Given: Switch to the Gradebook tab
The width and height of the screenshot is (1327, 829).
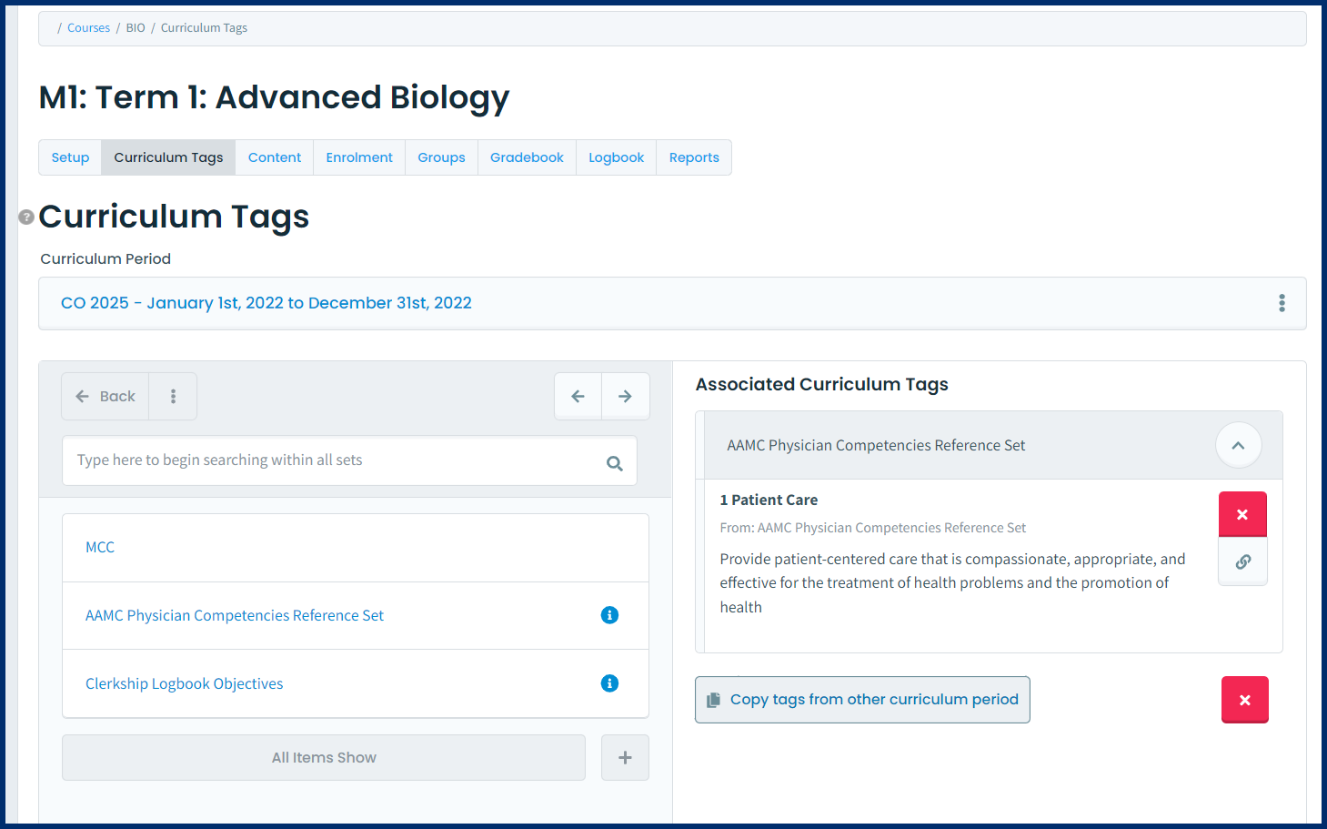Looking at the screenshot, I should (x=527, y=157).
